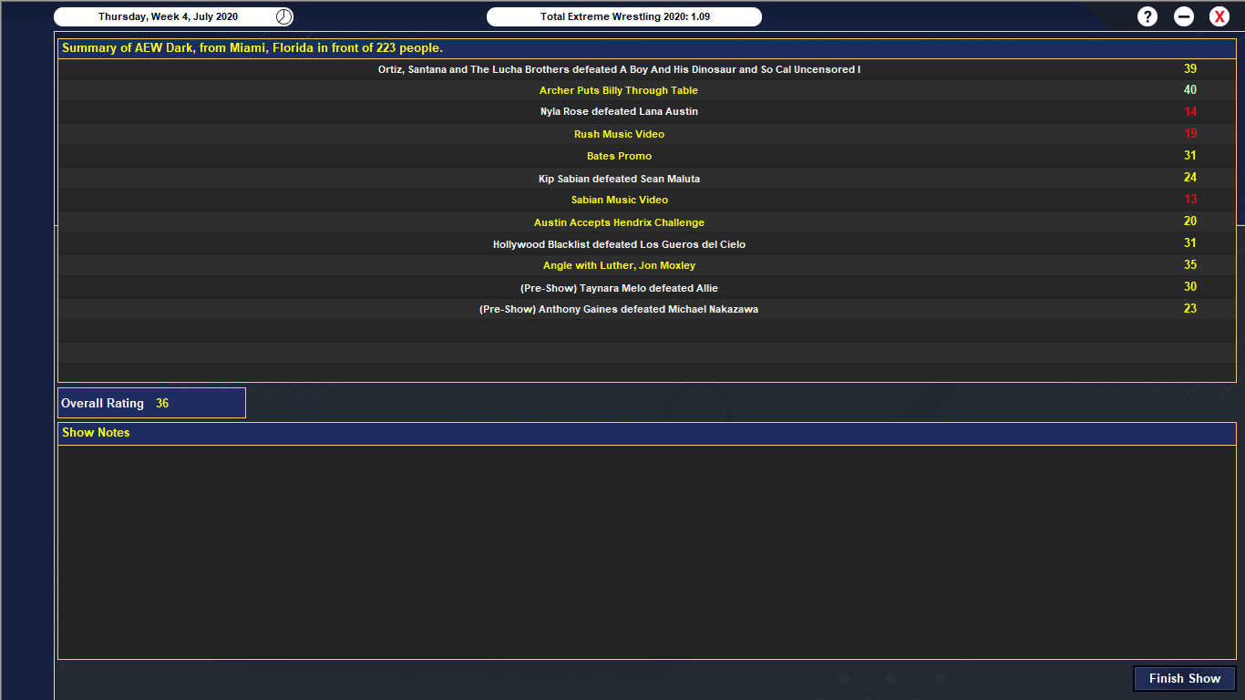1245x700 pixels.
Task: Click Angle with Luther, Jon Moxley row
Action: pos(618,266)
